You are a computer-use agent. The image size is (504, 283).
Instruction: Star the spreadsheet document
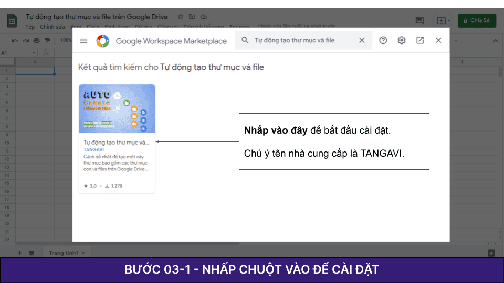tap(181, 17)
